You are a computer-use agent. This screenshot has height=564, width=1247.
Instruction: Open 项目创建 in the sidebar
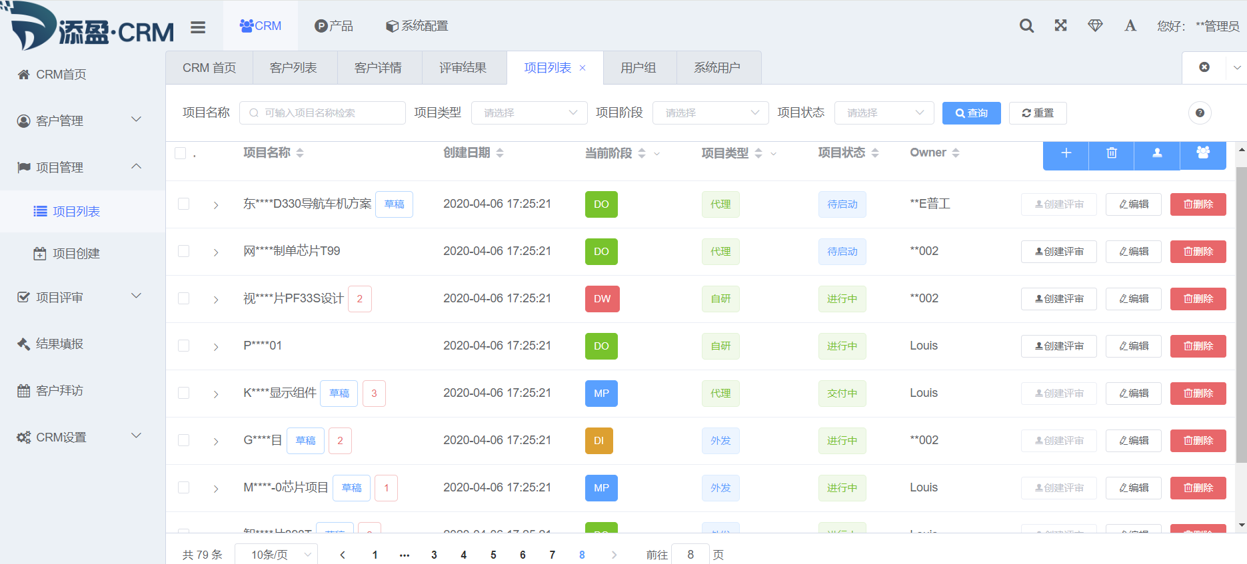coord(83,254)
